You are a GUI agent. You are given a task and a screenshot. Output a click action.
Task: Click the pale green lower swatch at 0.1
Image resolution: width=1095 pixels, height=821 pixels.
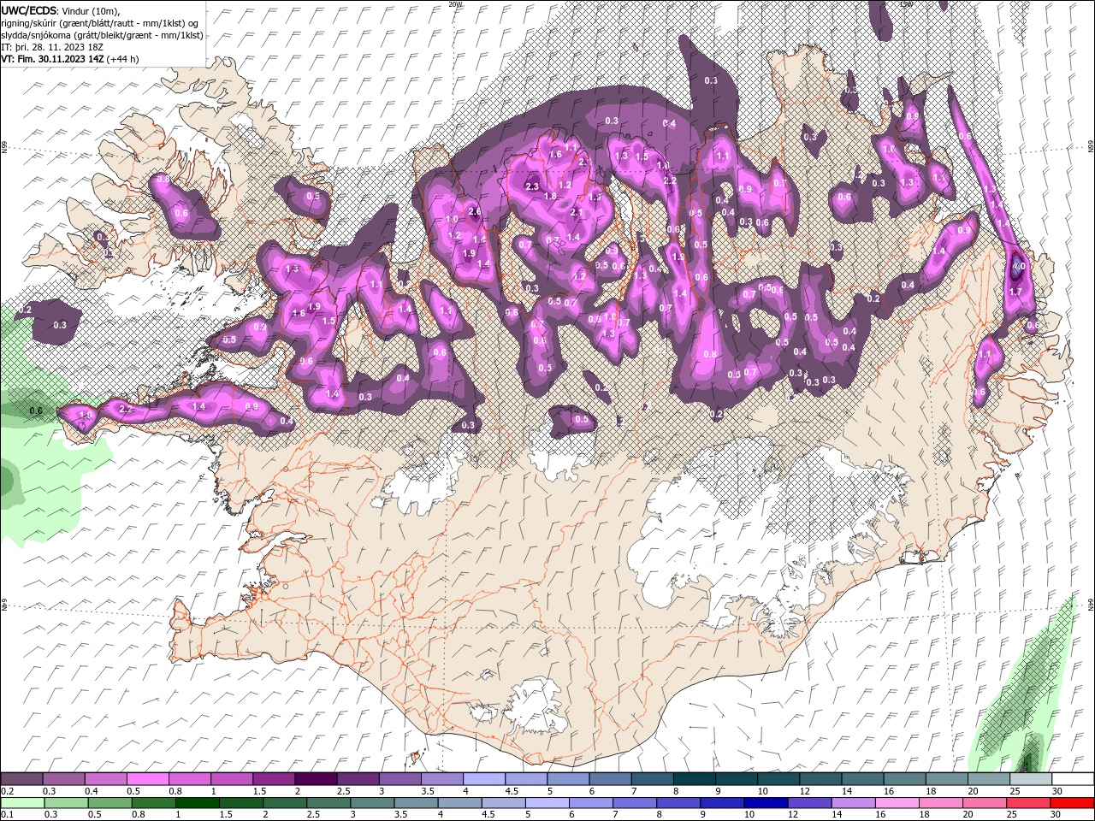coord(22,803)
